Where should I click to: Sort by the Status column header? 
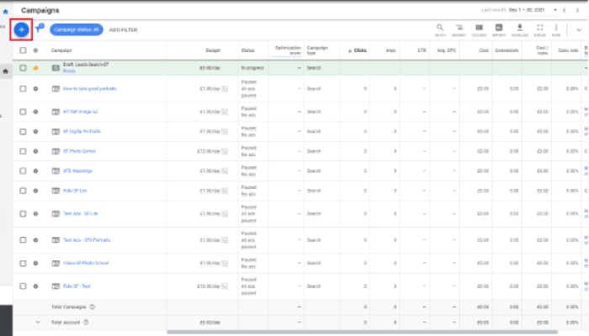click(248, 50)
